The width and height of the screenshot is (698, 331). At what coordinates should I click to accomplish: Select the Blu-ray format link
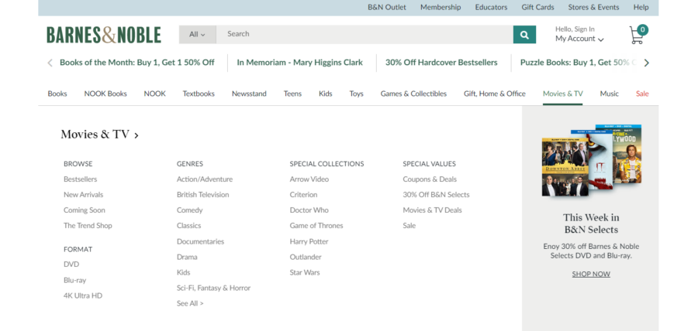pyautogui.click(x=74, y=281)
